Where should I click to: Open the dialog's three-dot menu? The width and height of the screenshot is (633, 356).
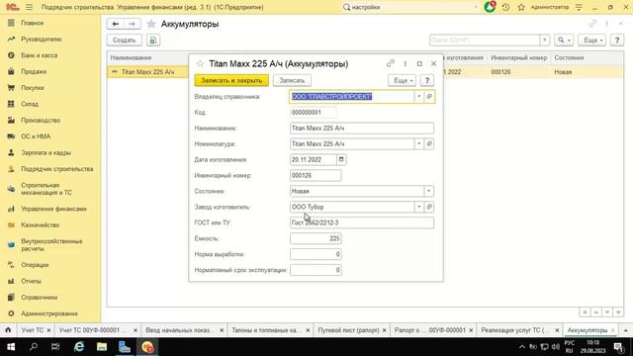[405, 63]
